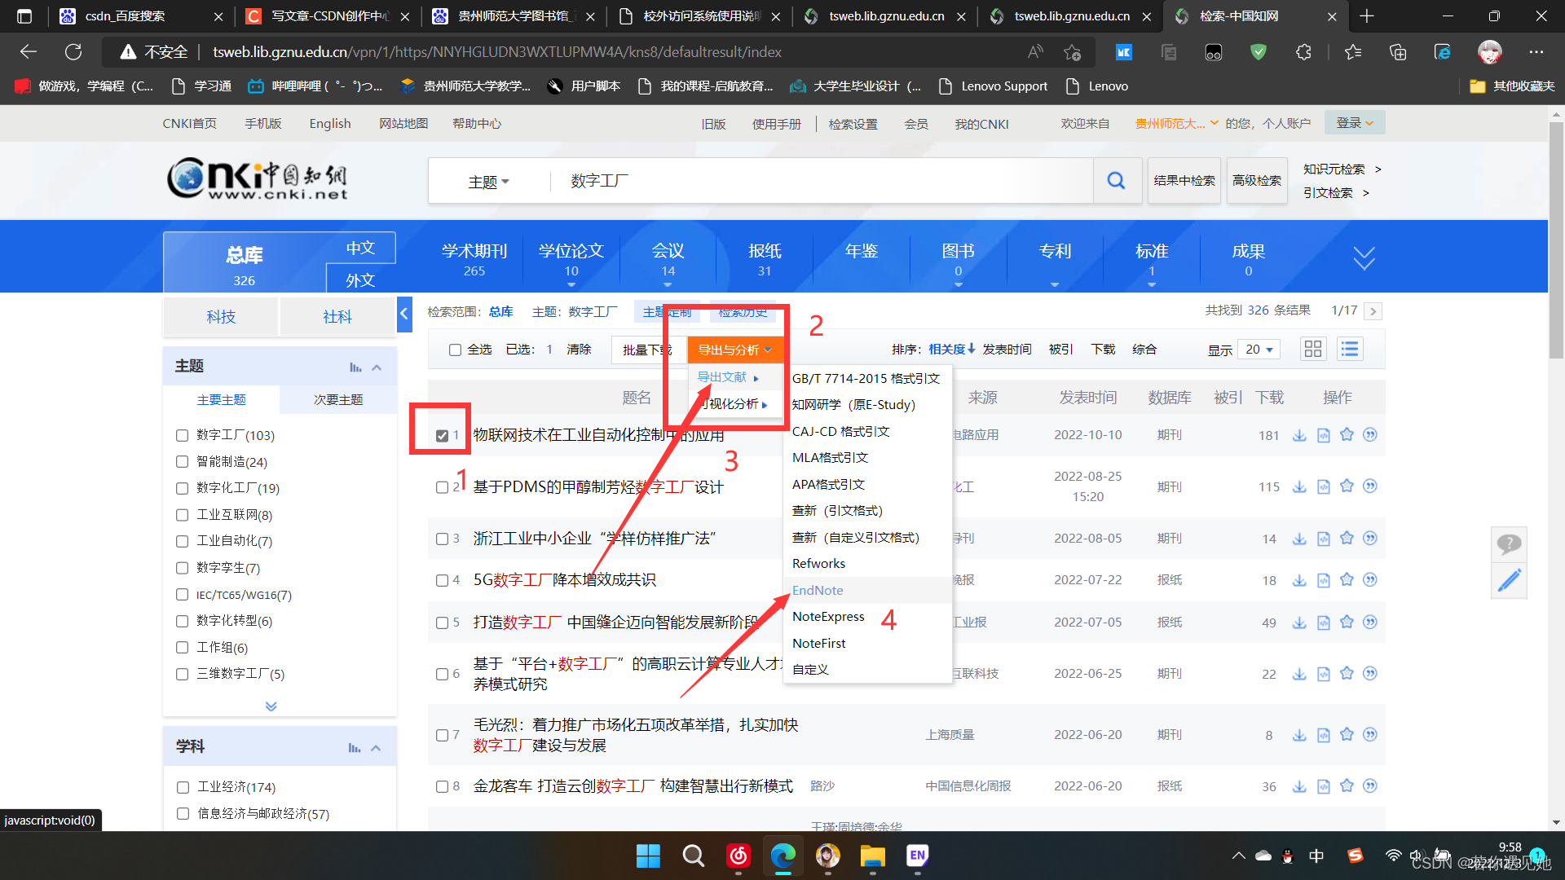This screenshot has width=1565, height=880.
Task: Switch results to list view
Action: [x=1350, y=349]
